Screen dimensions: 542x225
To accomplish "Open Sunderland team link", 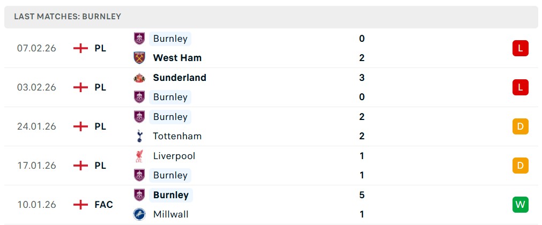I will 179,78.
